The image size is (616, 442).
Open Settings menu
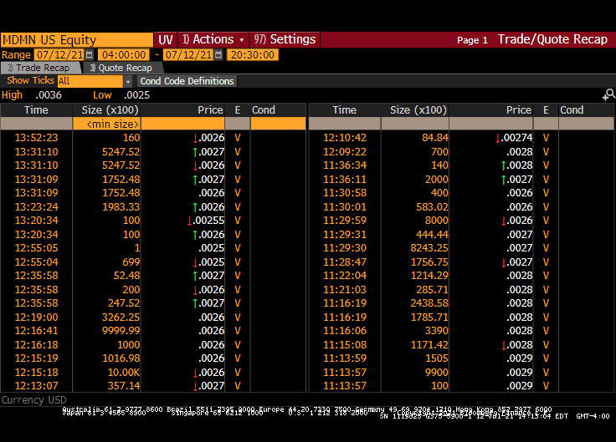coord(285,39)
